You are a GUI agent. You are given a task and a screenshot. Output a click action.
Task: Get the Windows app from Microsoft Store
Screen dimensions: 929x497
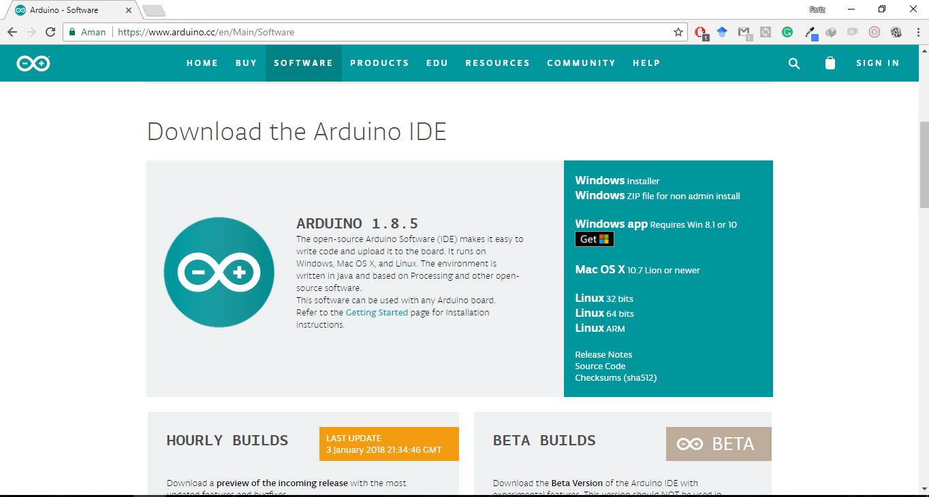[x=595, y=239]
